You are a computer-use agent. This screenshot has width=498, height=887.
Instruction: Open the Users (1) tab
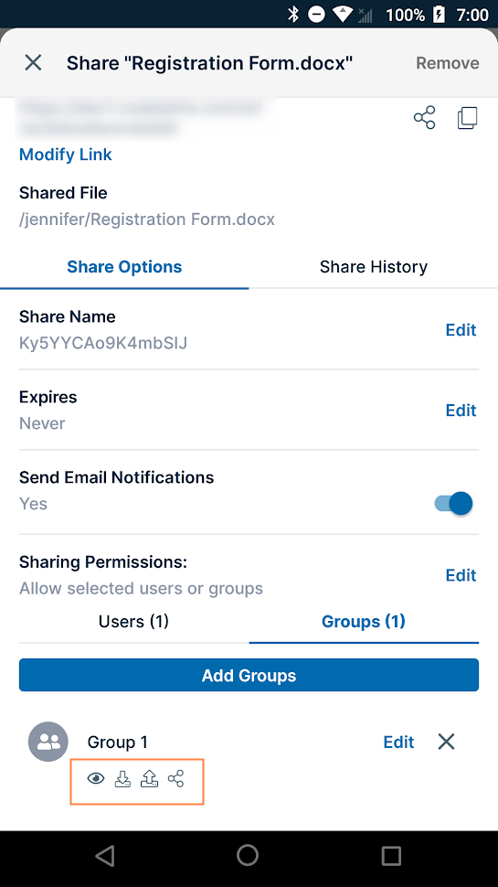134,622
